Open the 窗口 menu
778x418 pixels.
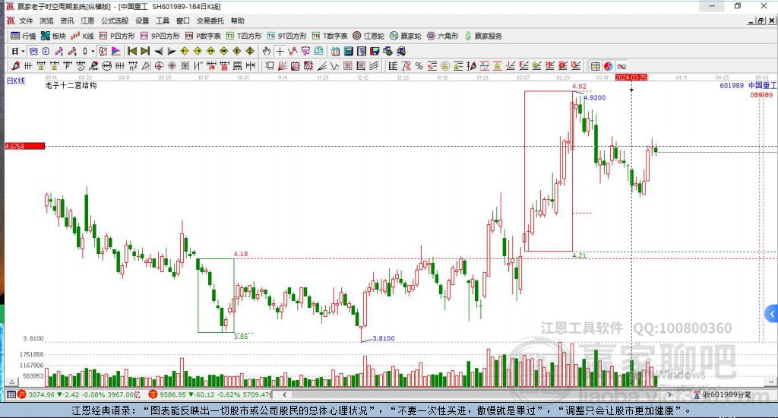pos(183,21)
